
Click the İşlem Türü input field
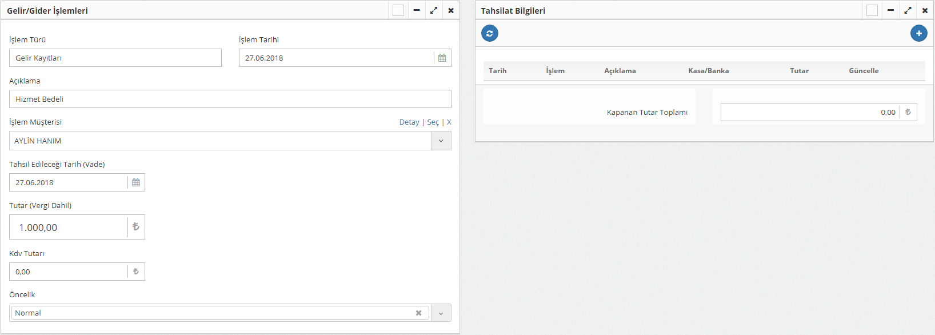[x=115, y=58]
